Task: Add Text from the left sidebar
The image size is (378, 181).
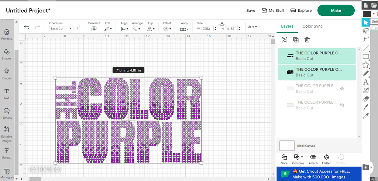Action: point(7,94)
